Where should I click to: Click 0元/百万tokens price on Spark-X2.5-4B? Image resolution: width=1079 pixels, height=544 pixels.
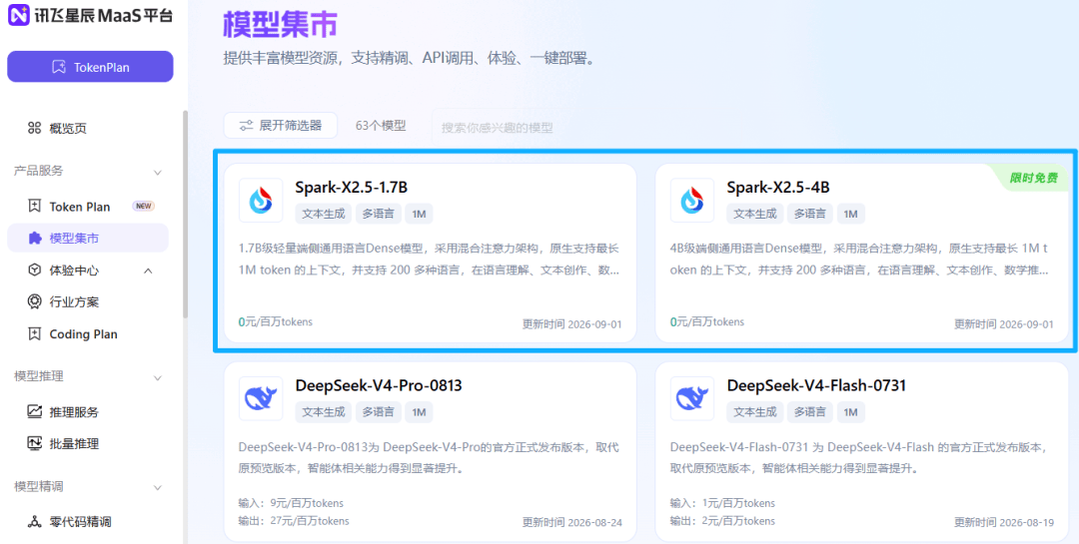[x=706, y=321]
